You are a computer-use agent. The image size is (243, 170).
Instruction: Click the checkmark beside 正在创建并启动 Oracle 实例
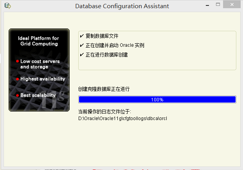click(82, 45)
